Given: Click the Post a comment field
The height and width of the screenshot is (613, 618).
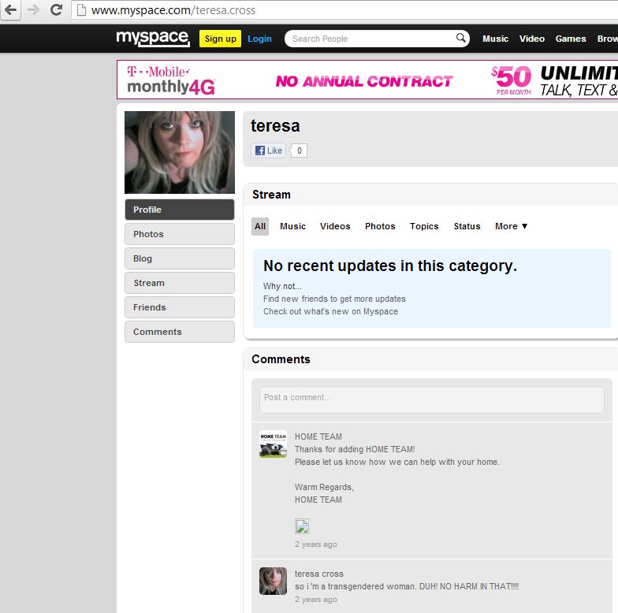Looking at the screenshot, I should tap(431, 399).
